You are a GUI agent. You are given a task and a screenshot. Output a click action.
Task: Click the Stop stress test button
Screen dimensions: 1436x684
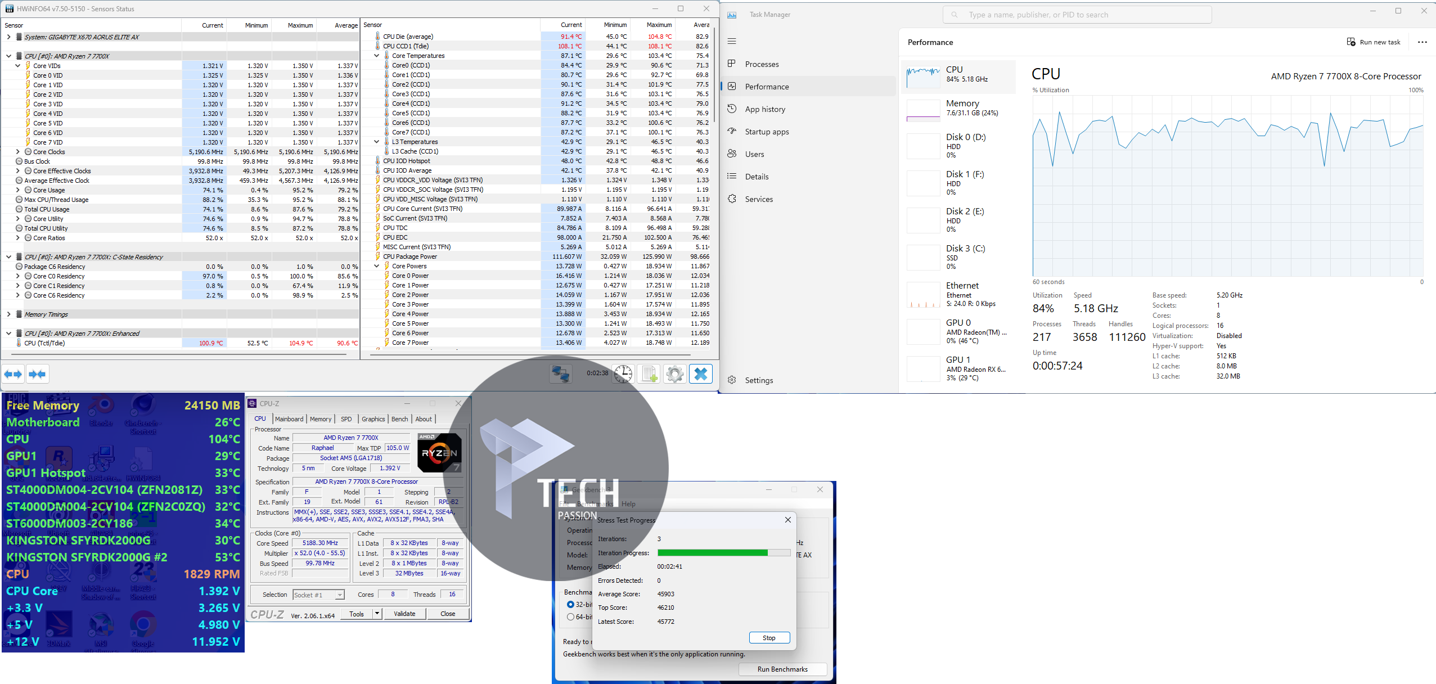point(769,638)
